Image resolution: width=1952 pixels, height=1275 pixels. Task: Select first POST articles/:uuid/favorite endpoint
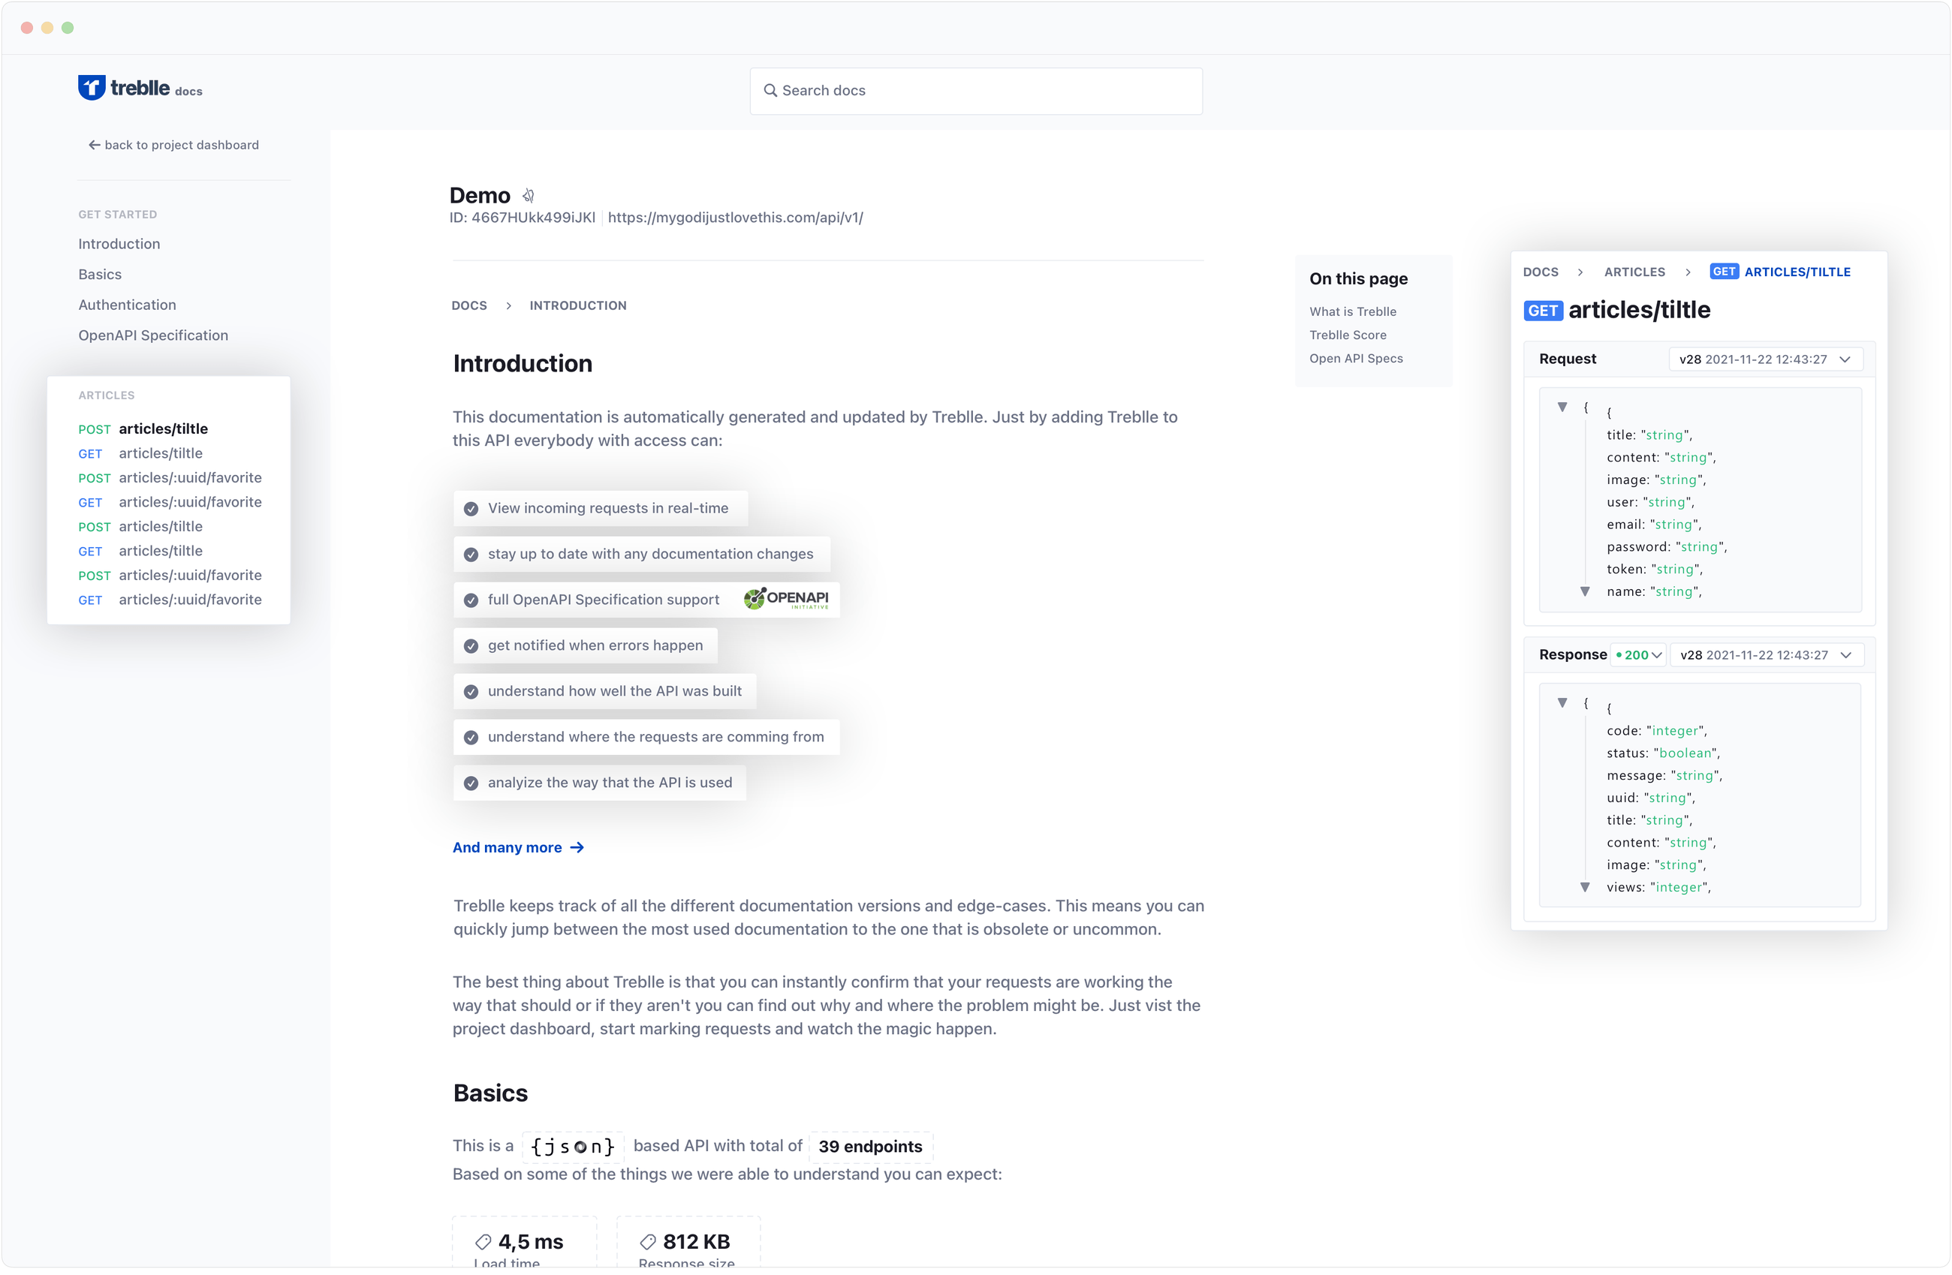(170, 478)
